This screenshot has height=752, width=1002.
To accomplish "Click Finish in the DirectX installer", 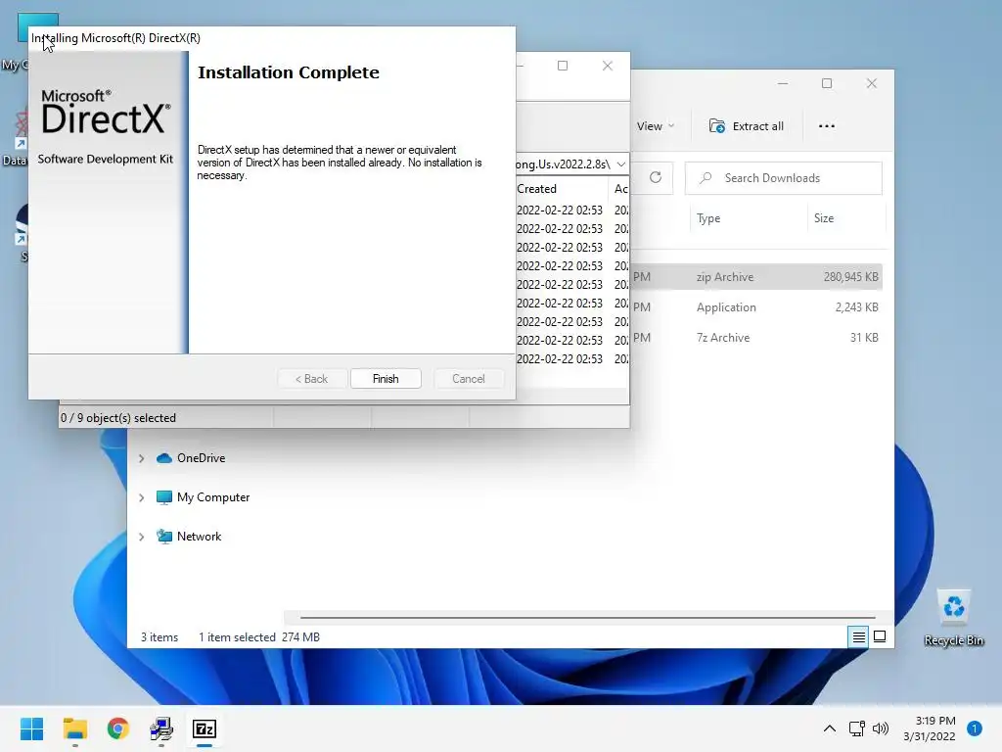I will (386, 379).
